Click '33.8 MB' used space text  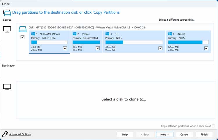tap(36, 47)
